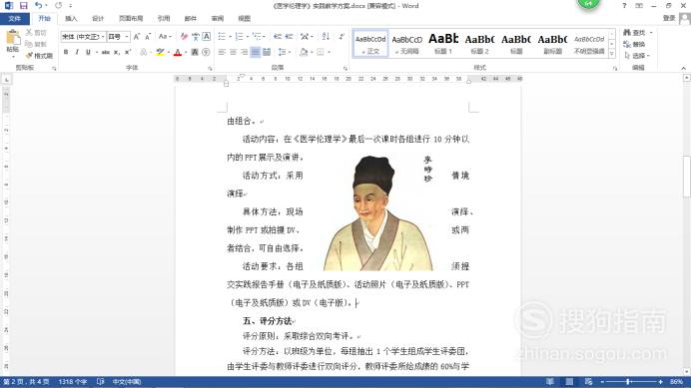Image resolution: width=691 pixels, height=388 pixels.
Task: Click the Find binoculars button
Action: [634, 33]
